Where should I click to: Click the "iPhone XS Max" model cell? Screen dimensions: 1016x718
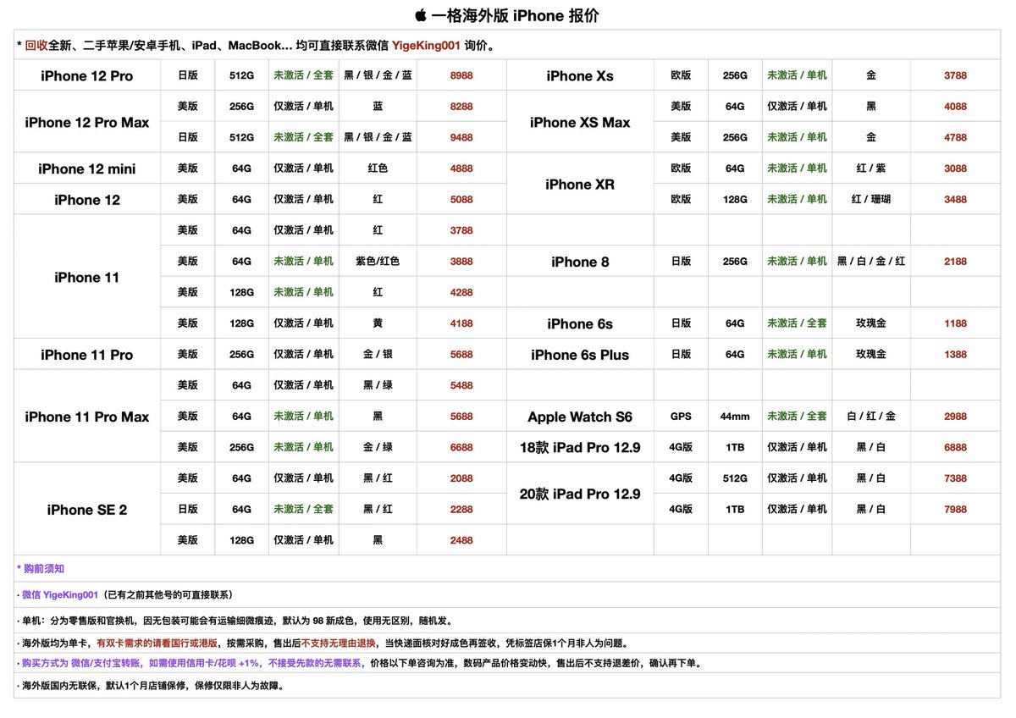pyautogui.click(x=580, y=122)
